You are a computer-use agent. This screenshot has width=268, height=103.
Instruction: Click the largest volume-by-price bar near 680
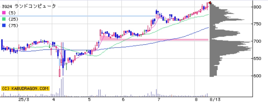point(230,48)
